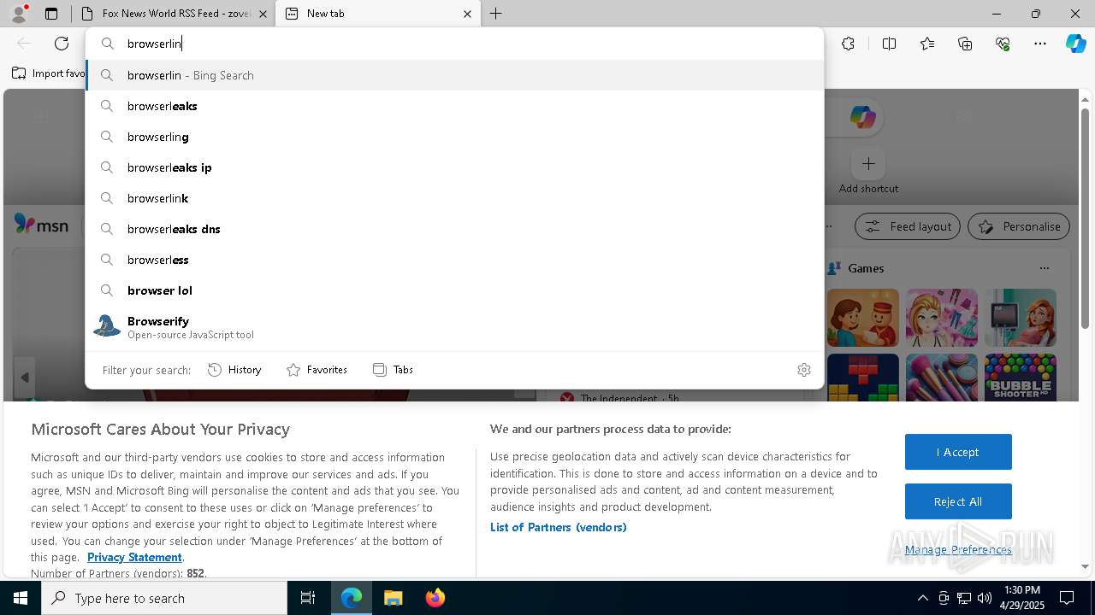Click Reject All in privacy banner
1095x615 pixels.
click(958, 501)
